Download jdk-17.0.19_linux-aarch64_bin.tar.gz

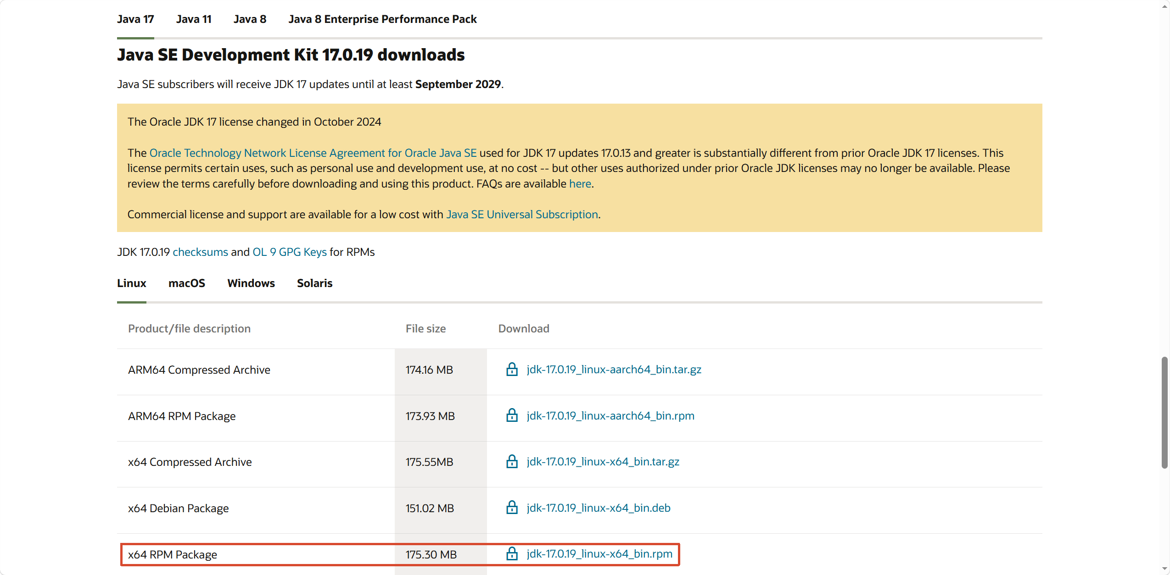pyautogui.click(x=614, y=370)
